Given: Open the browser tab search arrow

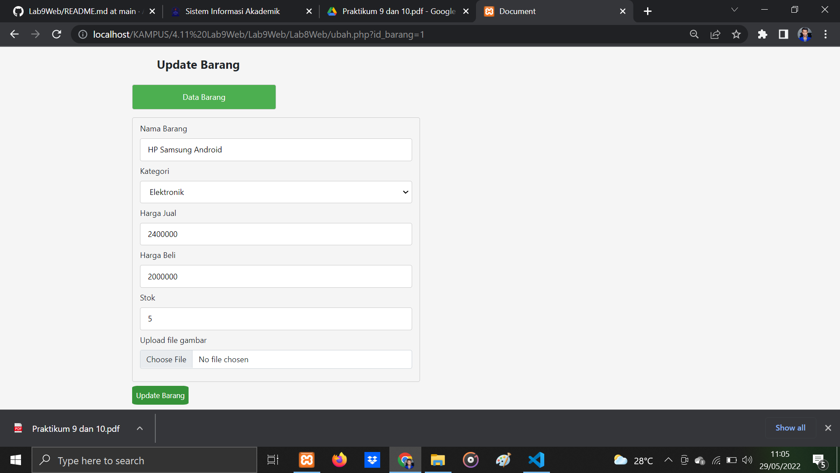Looking at the screenshot, I should (735, 9).
